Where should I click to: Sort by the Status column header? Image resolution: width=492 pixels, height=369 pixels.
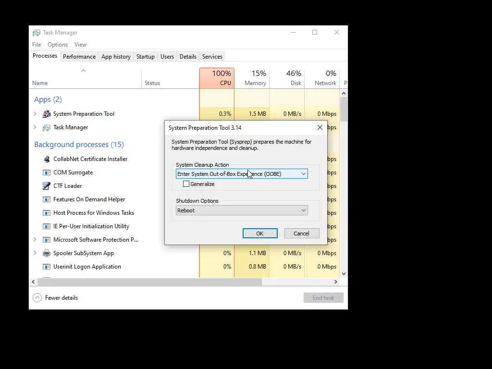[171, 78]
